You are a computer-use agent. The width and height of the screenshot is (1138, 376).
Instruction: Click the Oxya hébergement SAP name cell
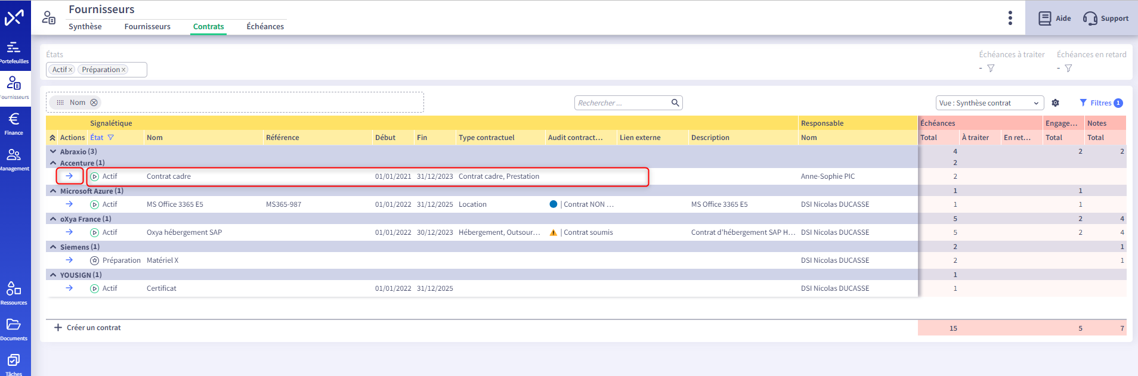(x=184, y=232)
